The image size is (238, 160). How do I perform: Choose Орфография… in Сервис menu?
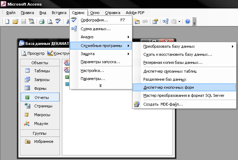click(x=101, y=20)
